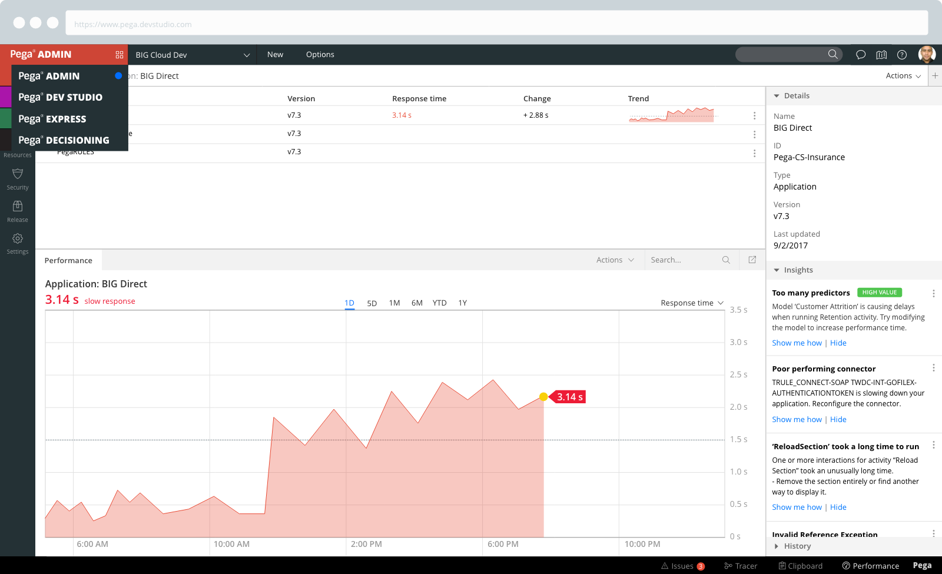Open options for Too many predictors insight
The width and height of the screenshot is (942, 574).
tap(933, 293)
